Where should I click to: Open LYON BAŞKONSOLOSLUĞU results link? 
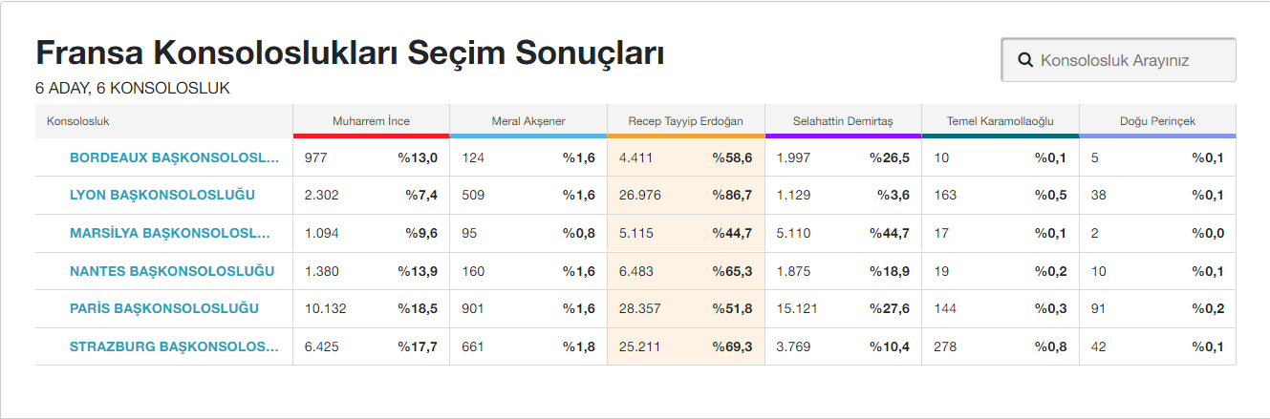coord(162,196)
